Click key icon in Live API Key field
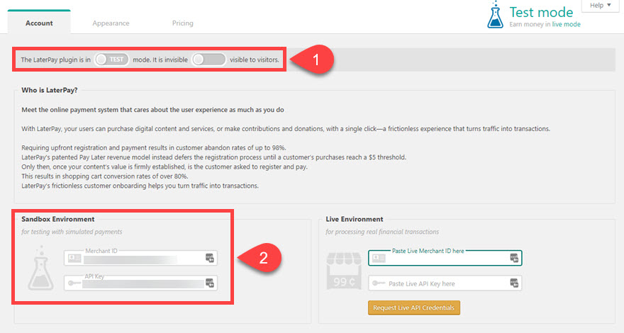This screenshot has width=624, height=333. point(379,283)
